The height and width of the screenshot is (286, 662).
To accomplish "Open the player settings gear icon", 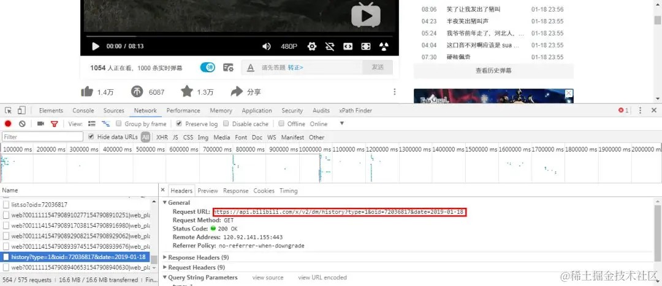I will point(312,46).
